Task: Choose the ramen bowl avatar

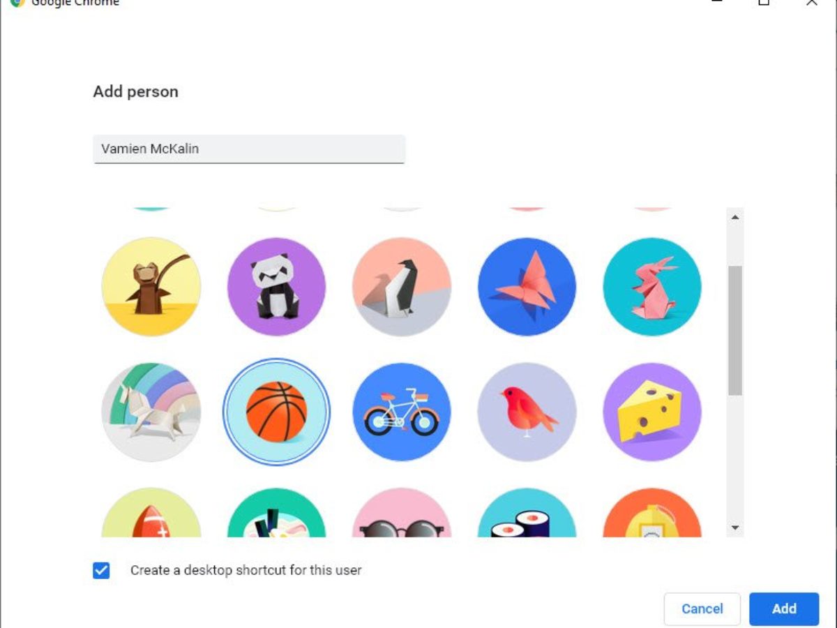Action: click(x=276, y=513)
